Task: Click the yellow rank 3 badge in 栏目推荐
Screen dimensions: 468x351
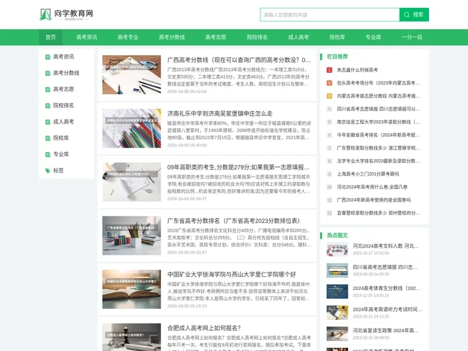Action: tap(330, 96)
